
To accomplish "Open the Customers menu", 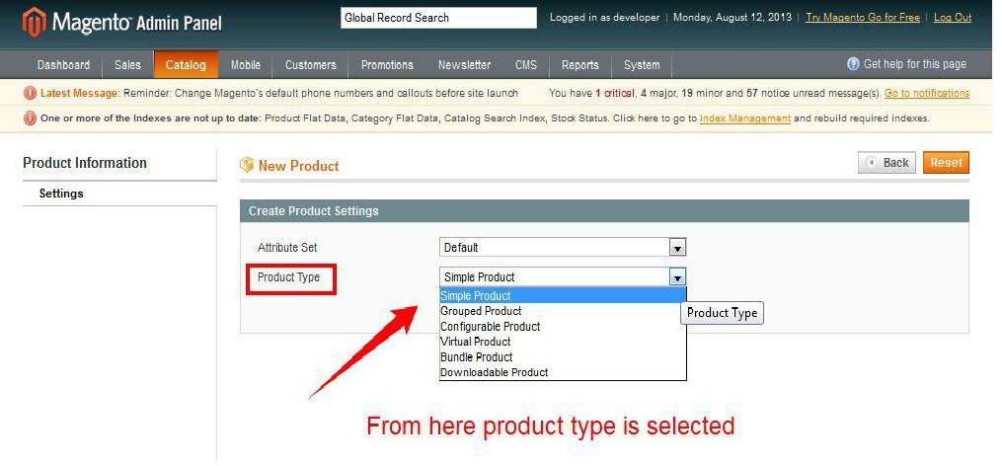I will coord(311,64).
